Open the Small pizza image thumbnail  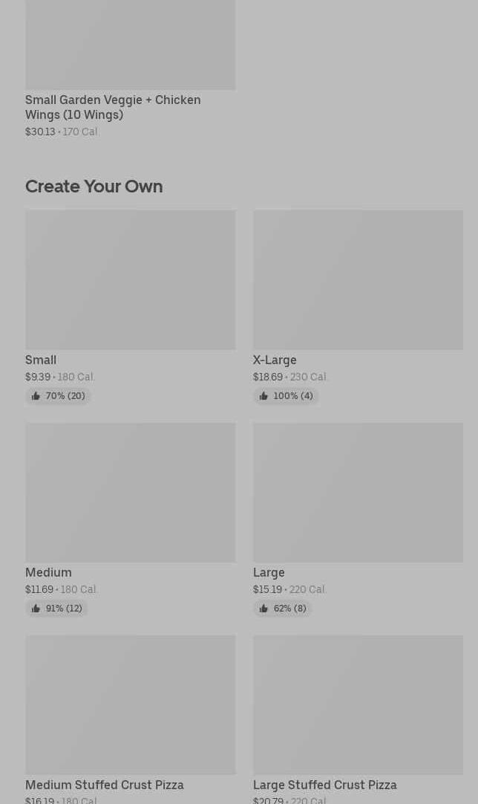tap(130, 279)
